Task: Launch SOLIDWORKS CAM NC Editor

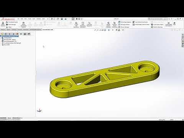Action: [141, 25]
